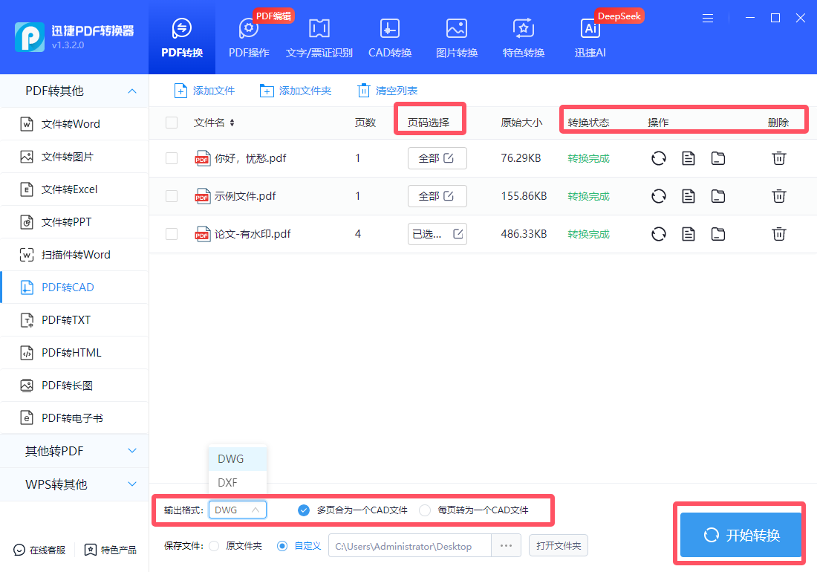Select PDF转HTML in sidebar
The image size is (817, 572).
(x=74, y=353)
